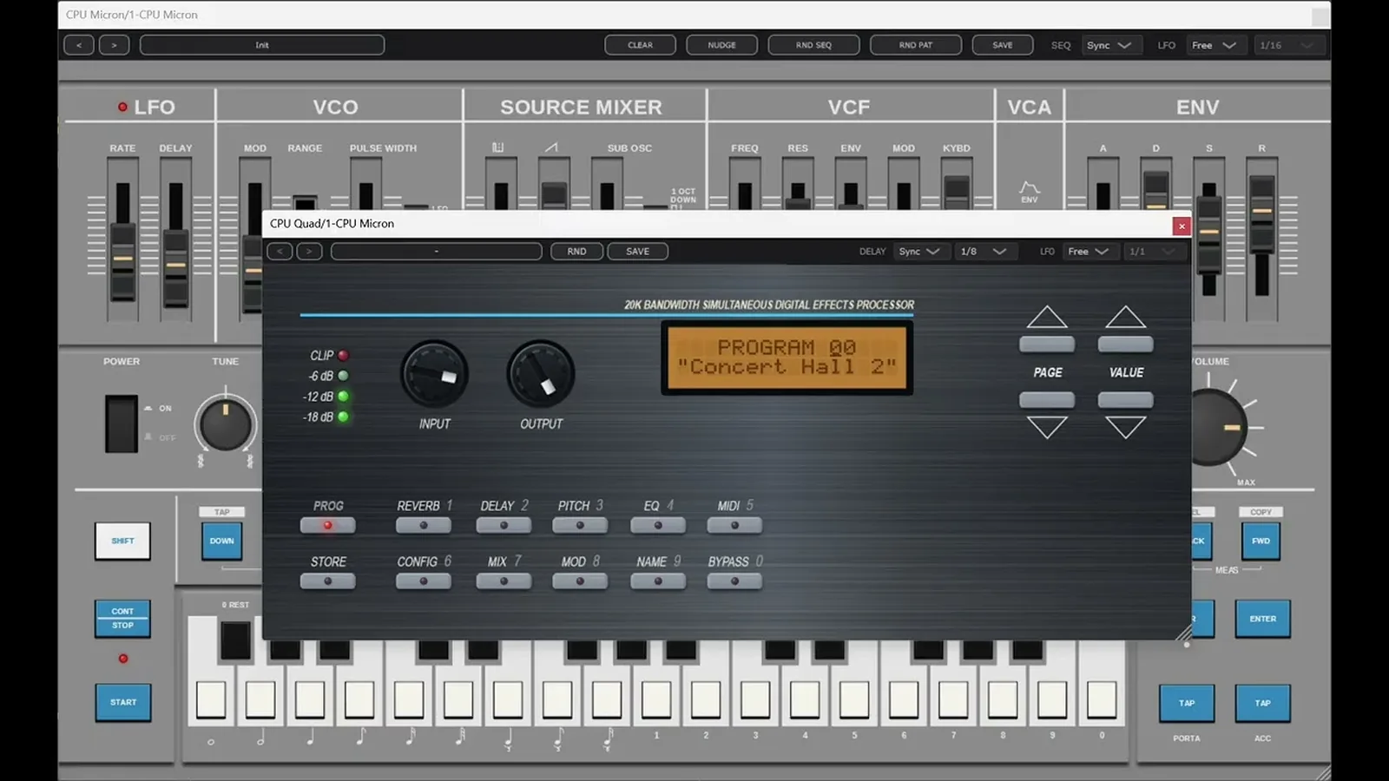Click the OUTPUT knob in CPU Quad

tap(541, 374)
